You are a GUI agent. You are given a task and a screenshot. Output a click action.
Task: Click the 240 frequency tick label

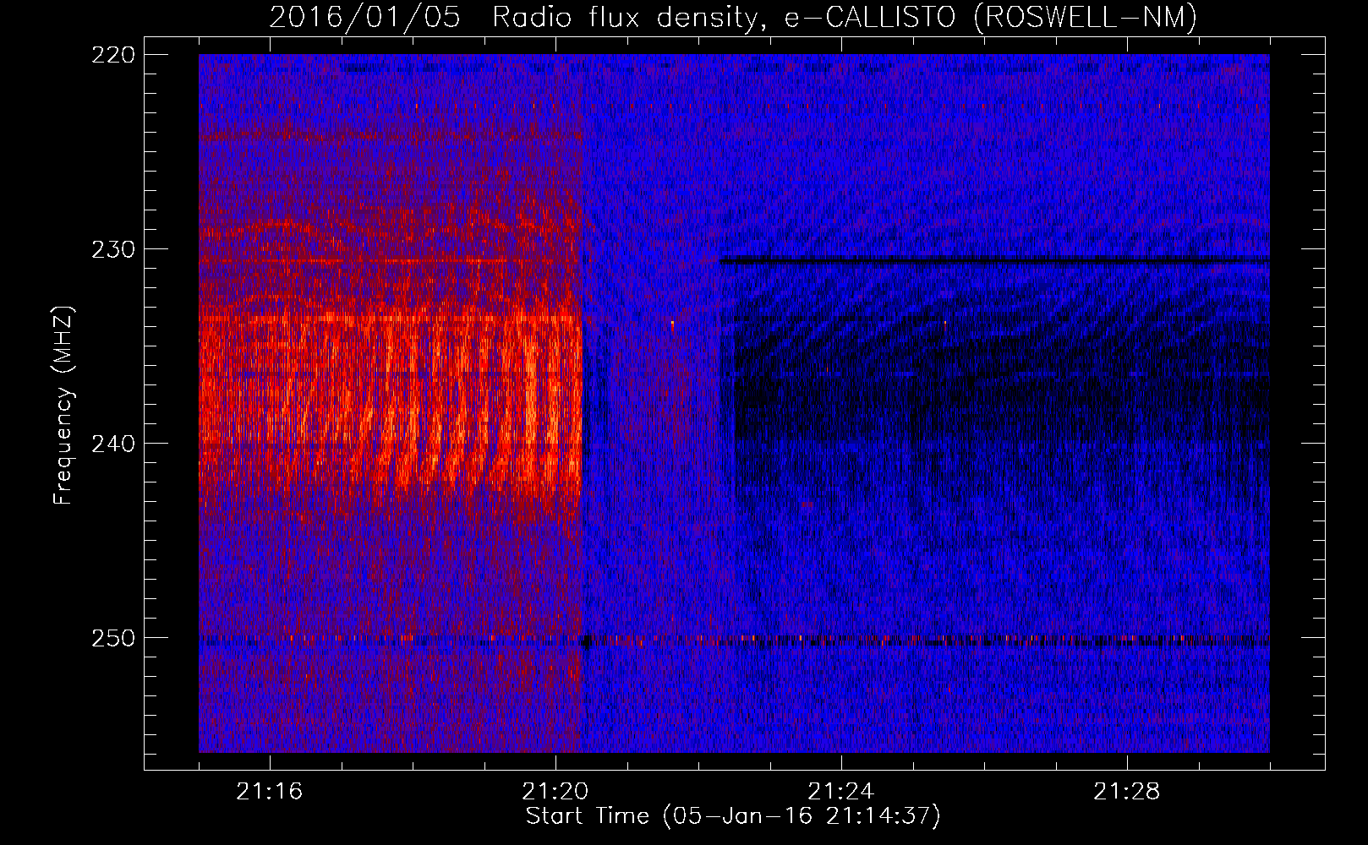tap(112, 444)
